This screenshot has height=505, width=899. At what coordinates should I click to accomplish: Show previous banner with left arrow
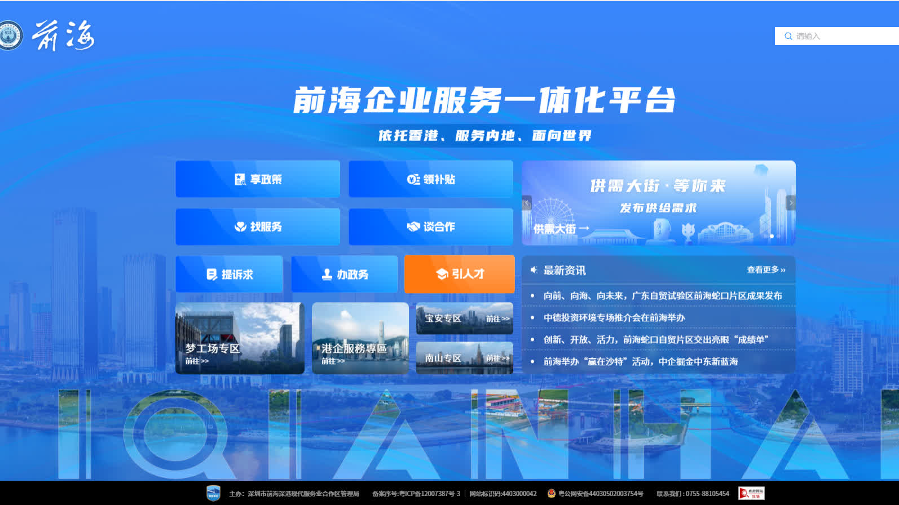(x=527, y=203)
